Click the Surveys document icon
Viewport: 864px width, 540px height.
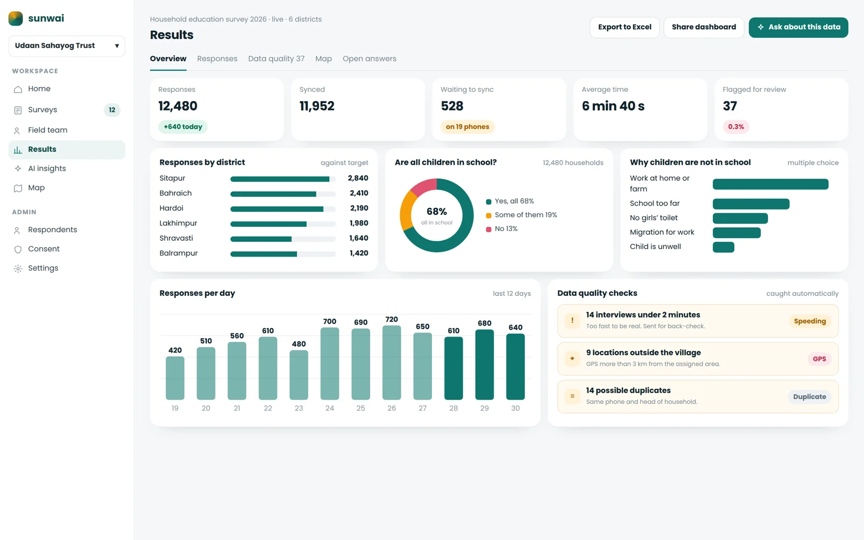tap(18, 110)
